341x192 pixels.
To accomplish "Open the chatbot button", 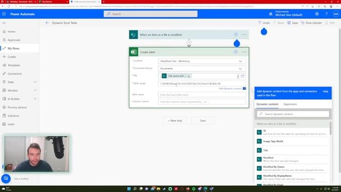I will [x=6, y=179].
